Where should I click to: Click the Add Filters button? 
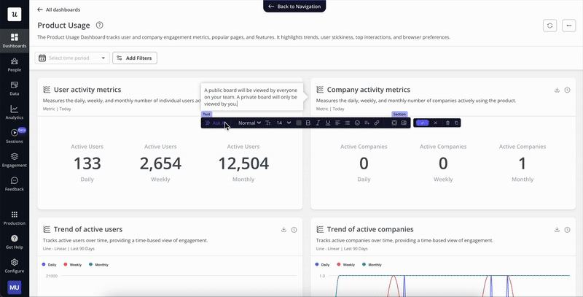coord(135,58)
